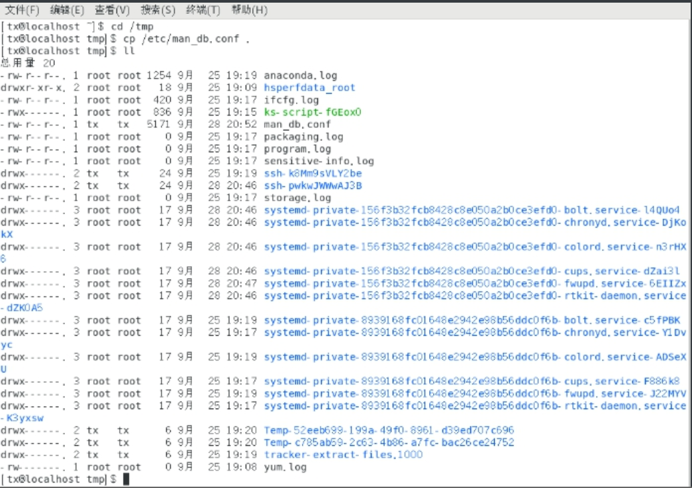Open the 查看(V) menu
This screenshot has height=488, width=692.
coord(112,10)
